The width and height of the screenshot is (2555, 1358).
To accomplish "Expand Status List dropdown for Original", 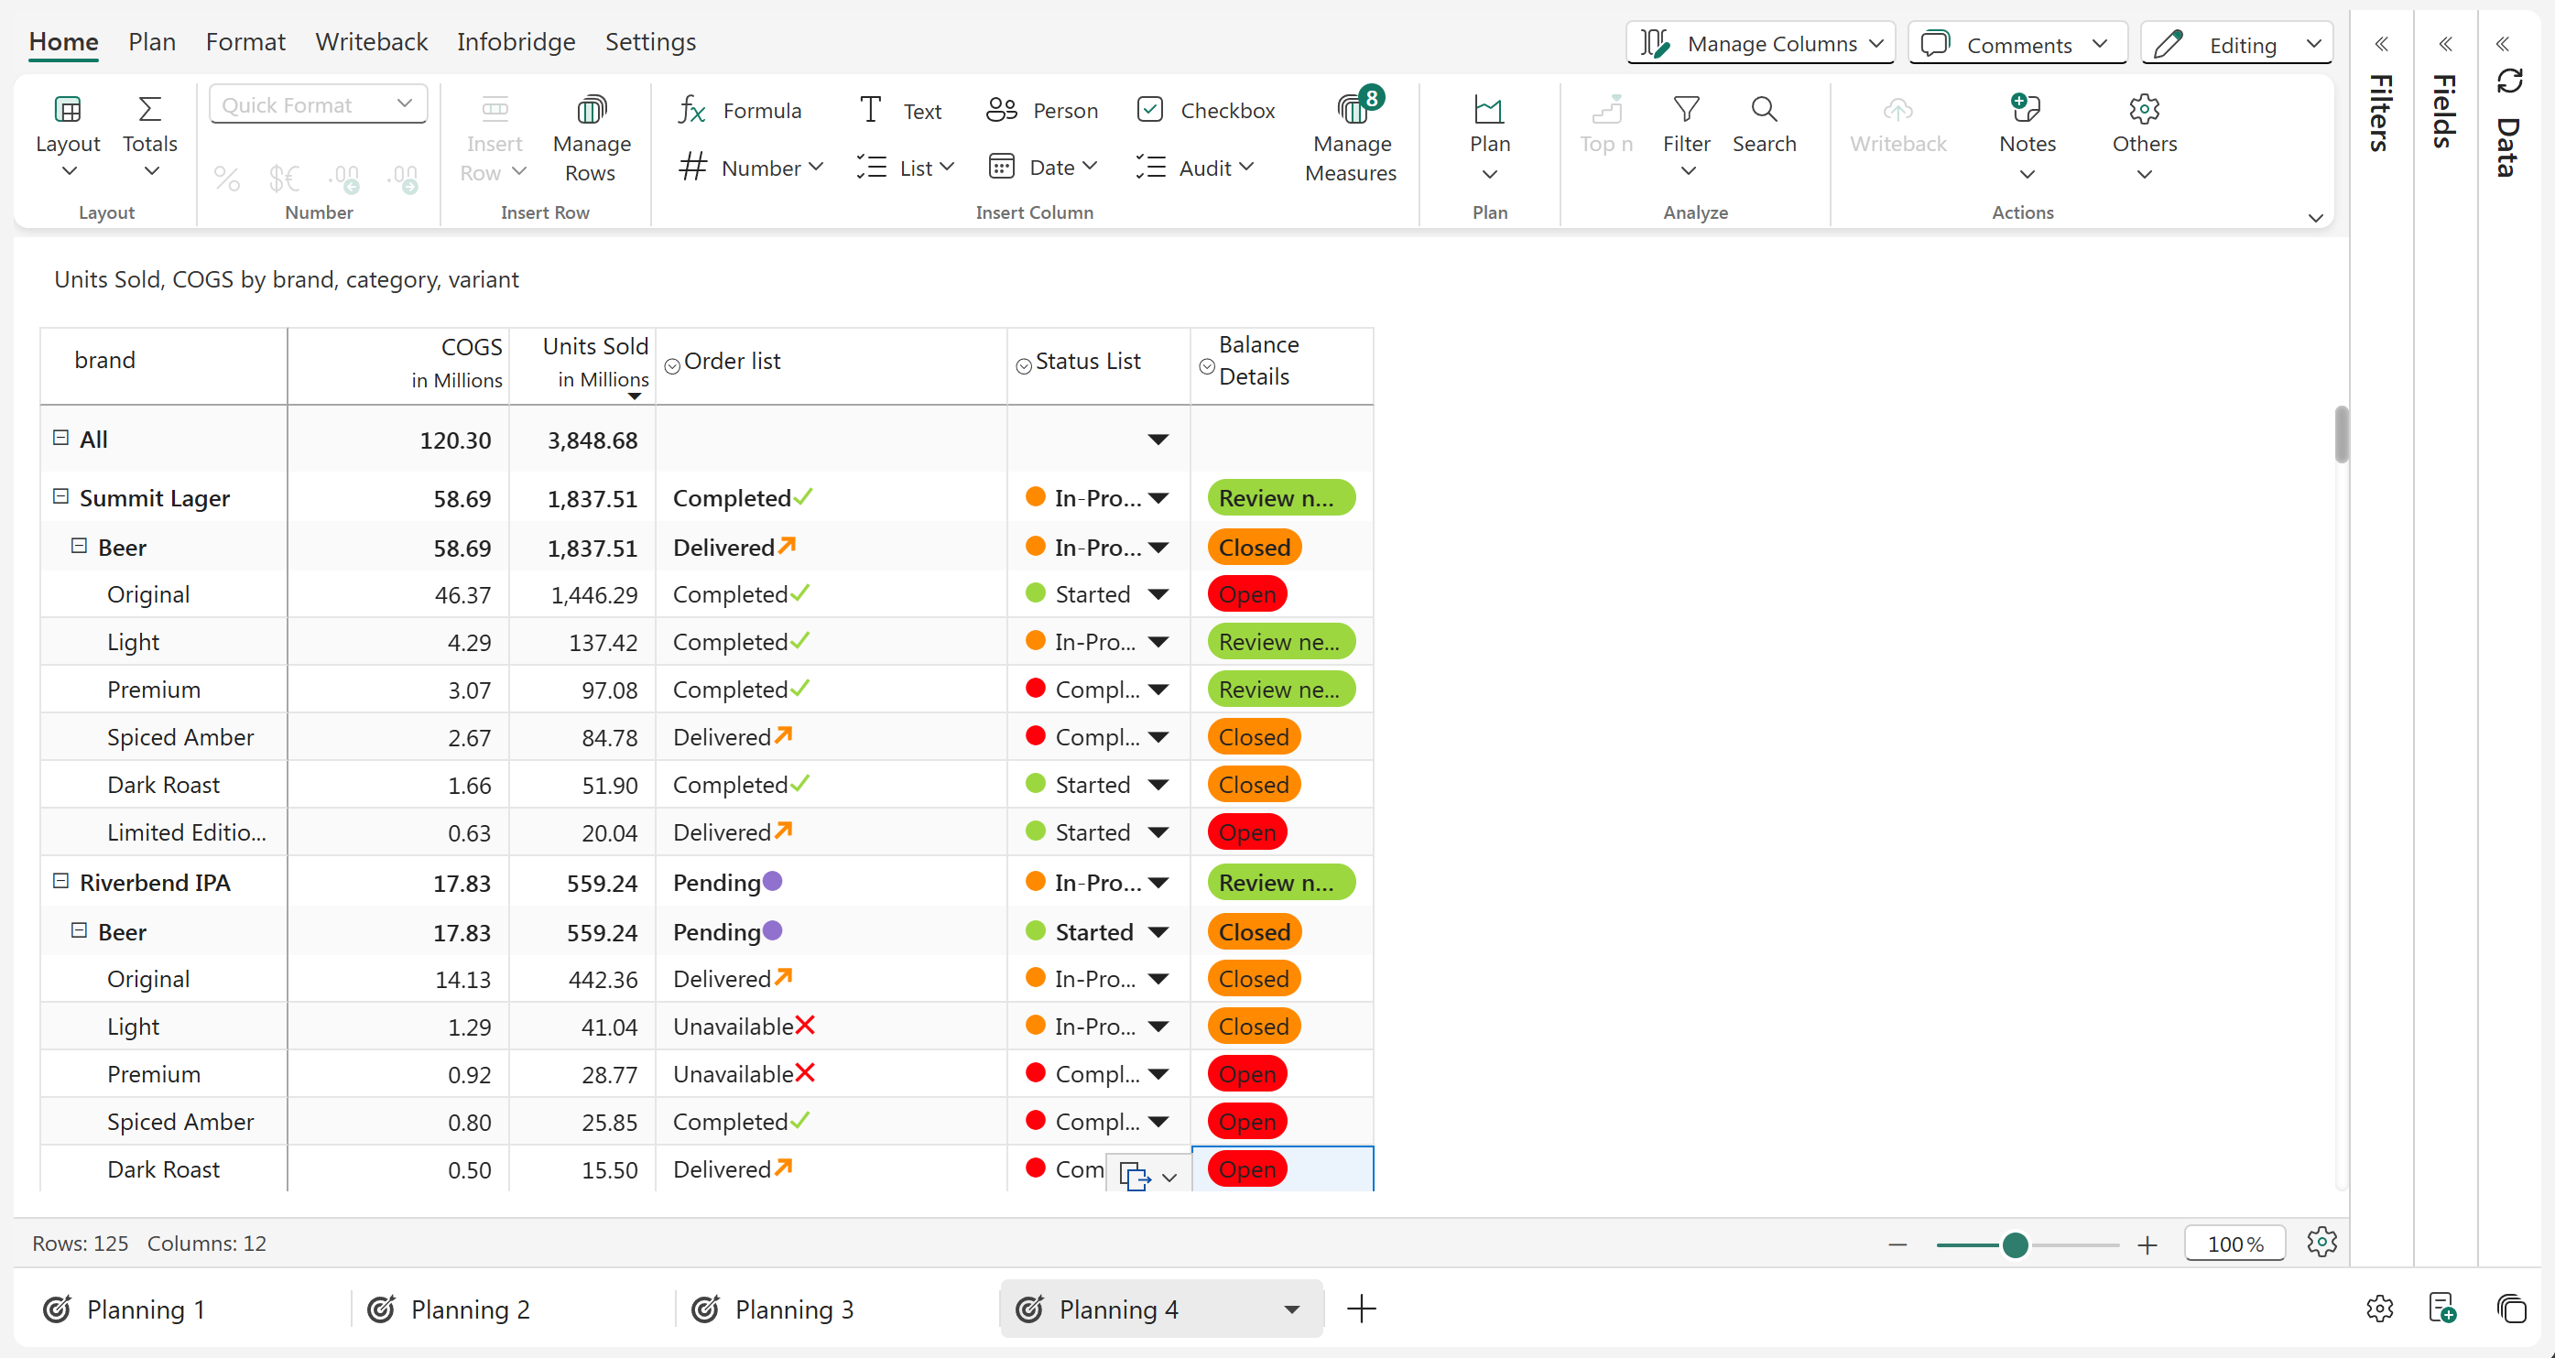I will 1158,594.
